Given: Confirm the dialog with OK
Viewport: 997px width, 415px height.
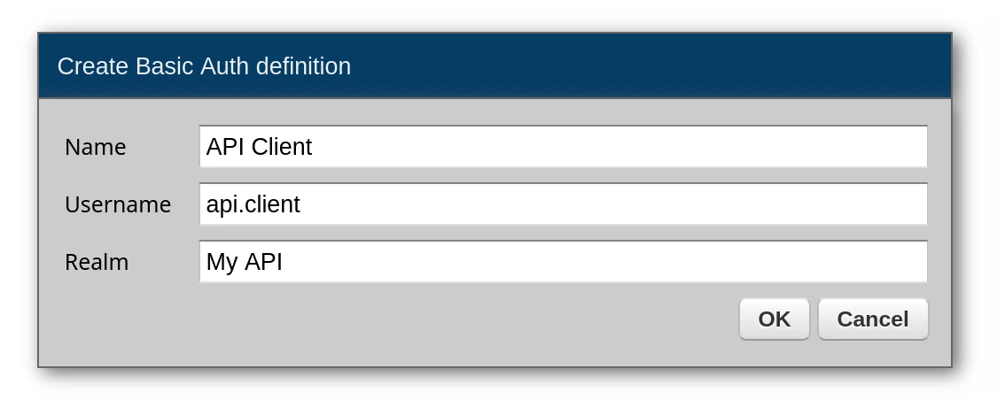Looking at the screenshot, I should pos(774,319).
